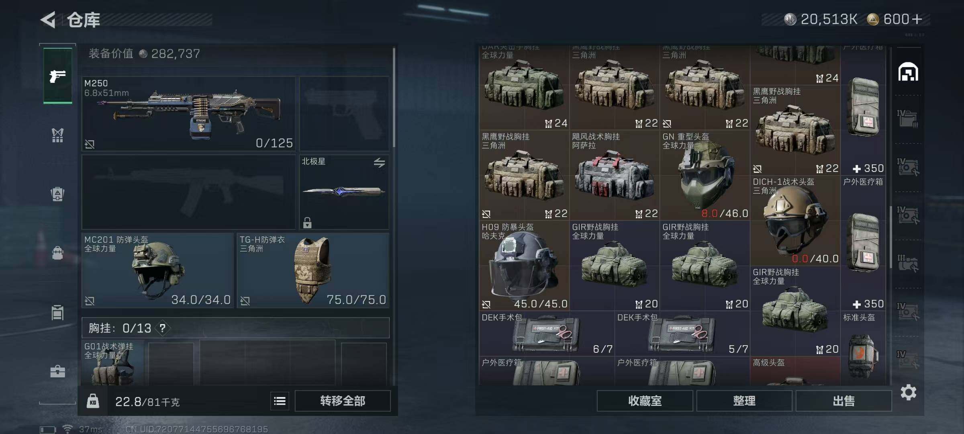Open the settings gear near the 出售 button
Viewport: 964px width, 434px height.
908,392
